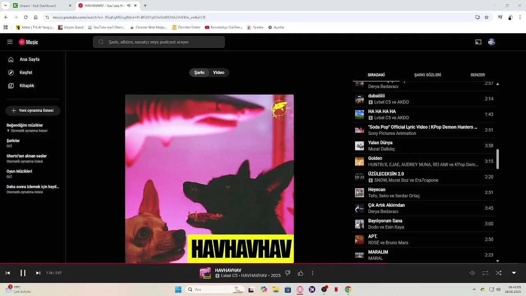Skip to the next track

click(38, 273)
